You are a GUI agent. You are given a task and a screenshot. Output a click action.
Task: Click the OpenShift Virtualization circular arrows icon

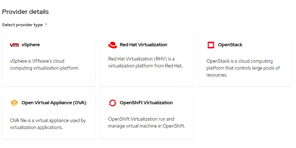pyautogui.click(x=113, y=103)
